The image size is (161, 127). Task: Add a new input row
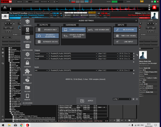tap(134, 74)
